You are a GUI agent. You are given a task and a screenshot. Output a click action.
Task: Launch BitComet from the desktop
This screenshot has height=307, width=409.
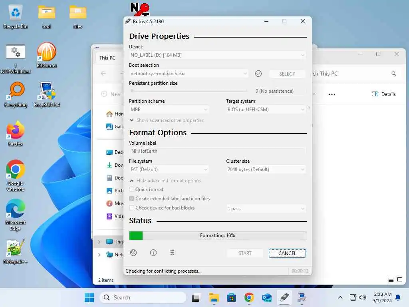point(47,55)
